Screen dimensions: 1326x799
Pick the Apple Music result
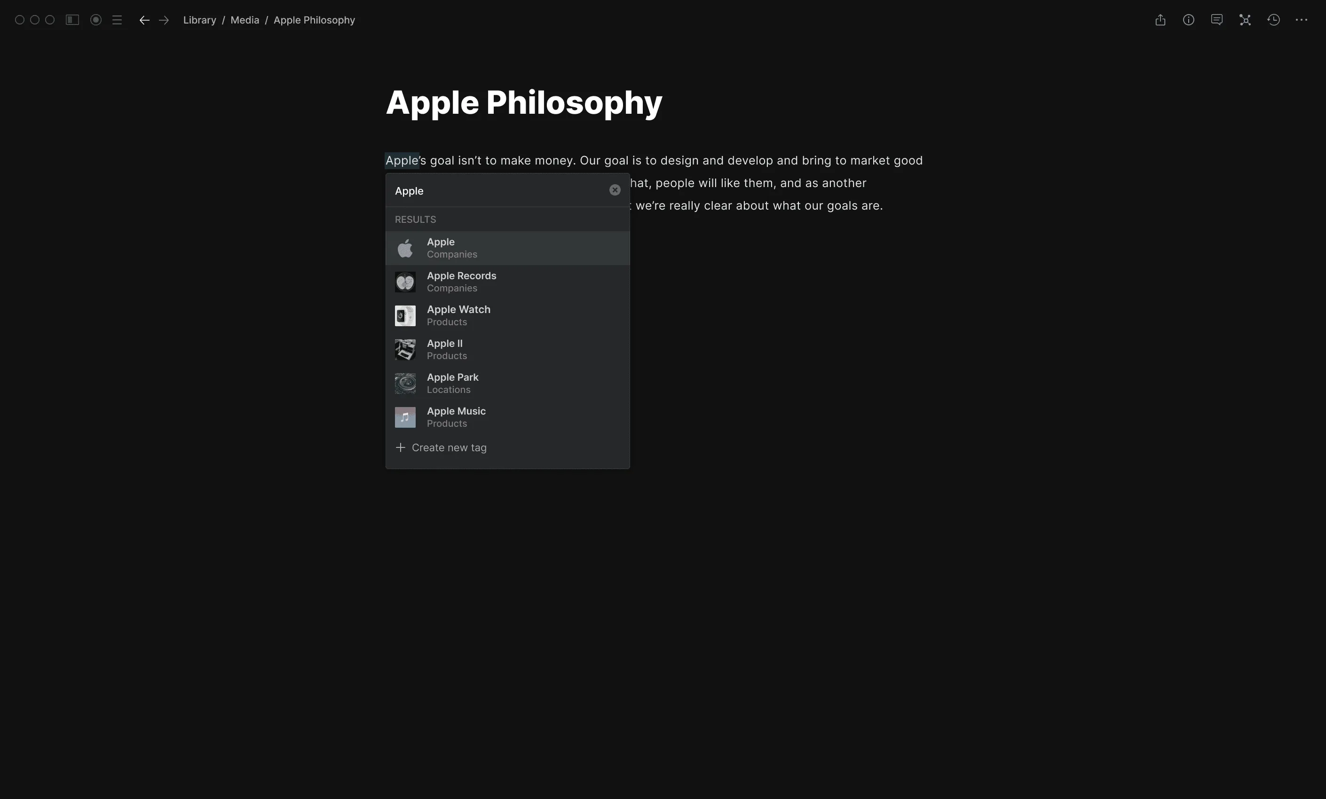507,417
